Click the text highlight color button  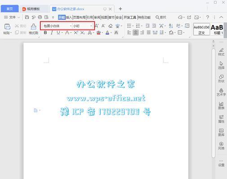pyautogui.click(x=98, y=33)
